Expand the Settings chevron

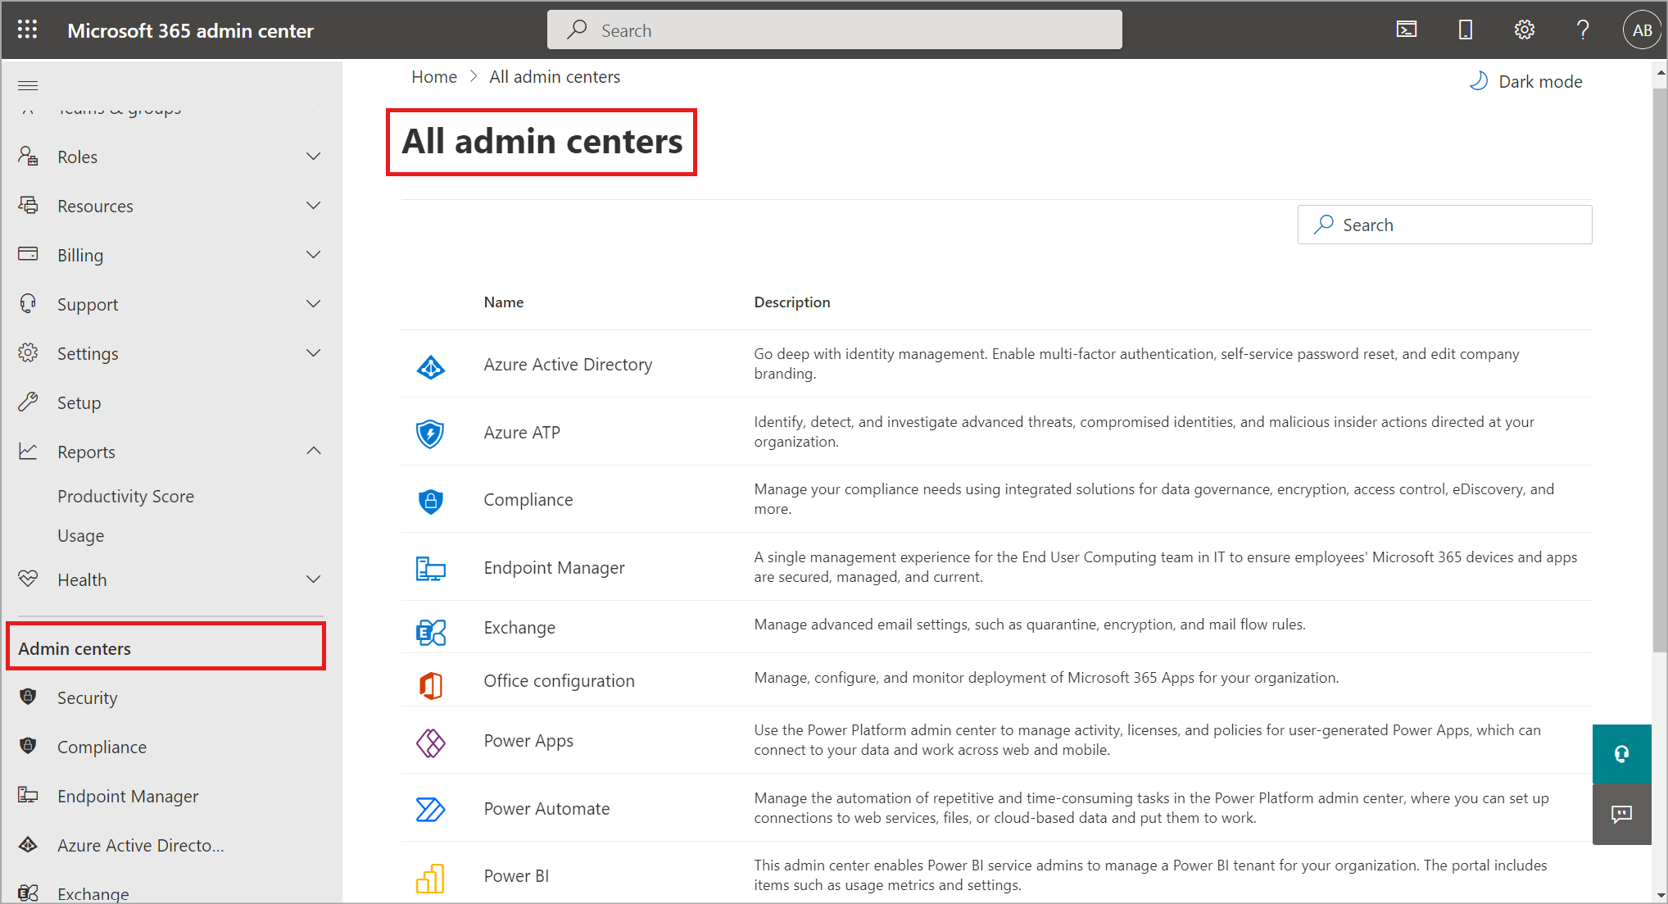(313, 352)
